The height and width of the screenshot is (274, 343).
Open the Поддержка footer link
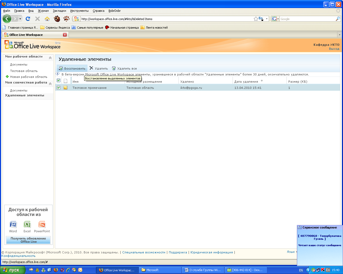tap(178, 252)
